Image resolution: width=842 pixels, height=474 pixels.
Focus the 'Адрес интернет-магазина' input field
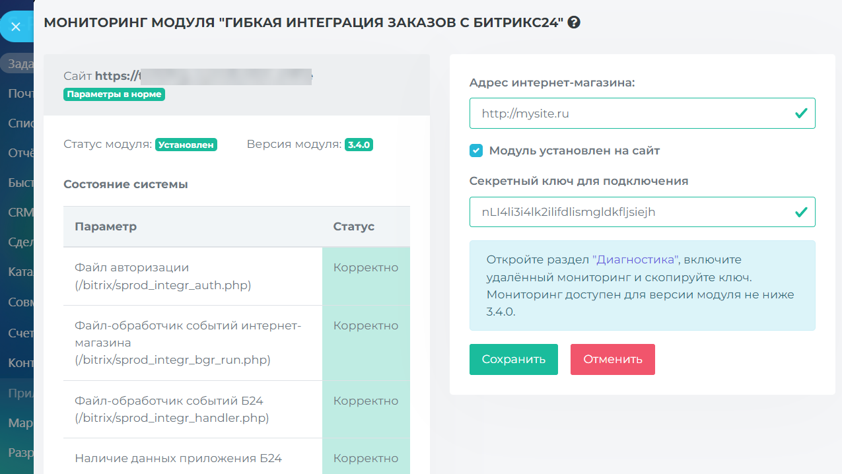pos(642,114)
